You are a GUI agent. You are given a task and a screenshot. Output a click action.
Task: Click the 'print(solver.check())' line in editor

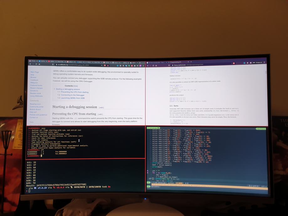(x=162, y=163)
